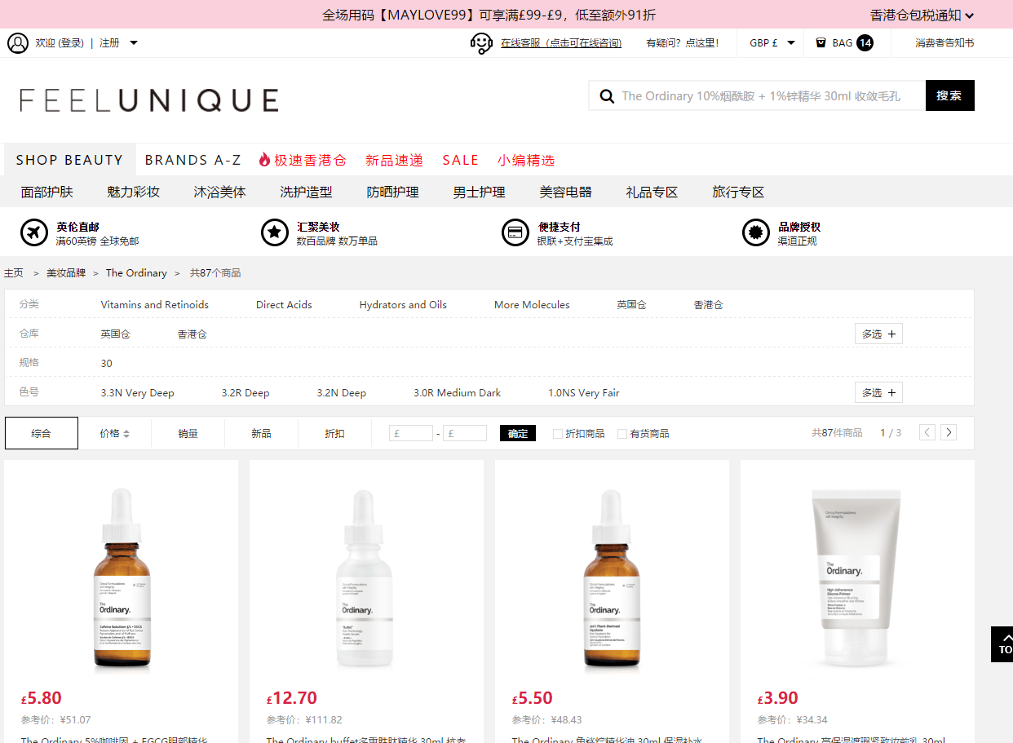This screenshot has height=743, width=1013.
Task: Expand 多选 in the 色号 row
Action: click(x=878, y=392)
